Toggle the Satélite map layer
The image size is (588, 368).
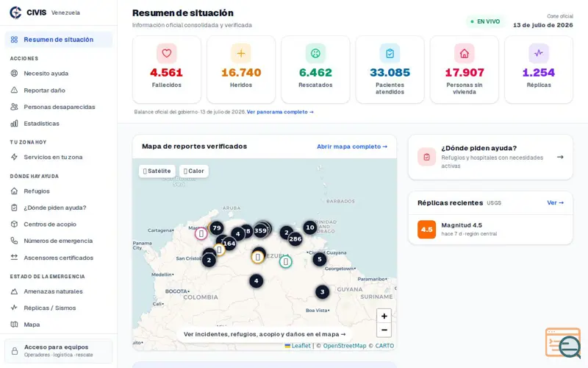click(157, 171)
